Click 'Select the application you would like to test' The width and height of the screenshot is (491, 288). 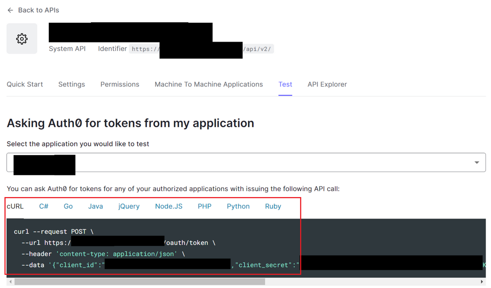(78, 144)
